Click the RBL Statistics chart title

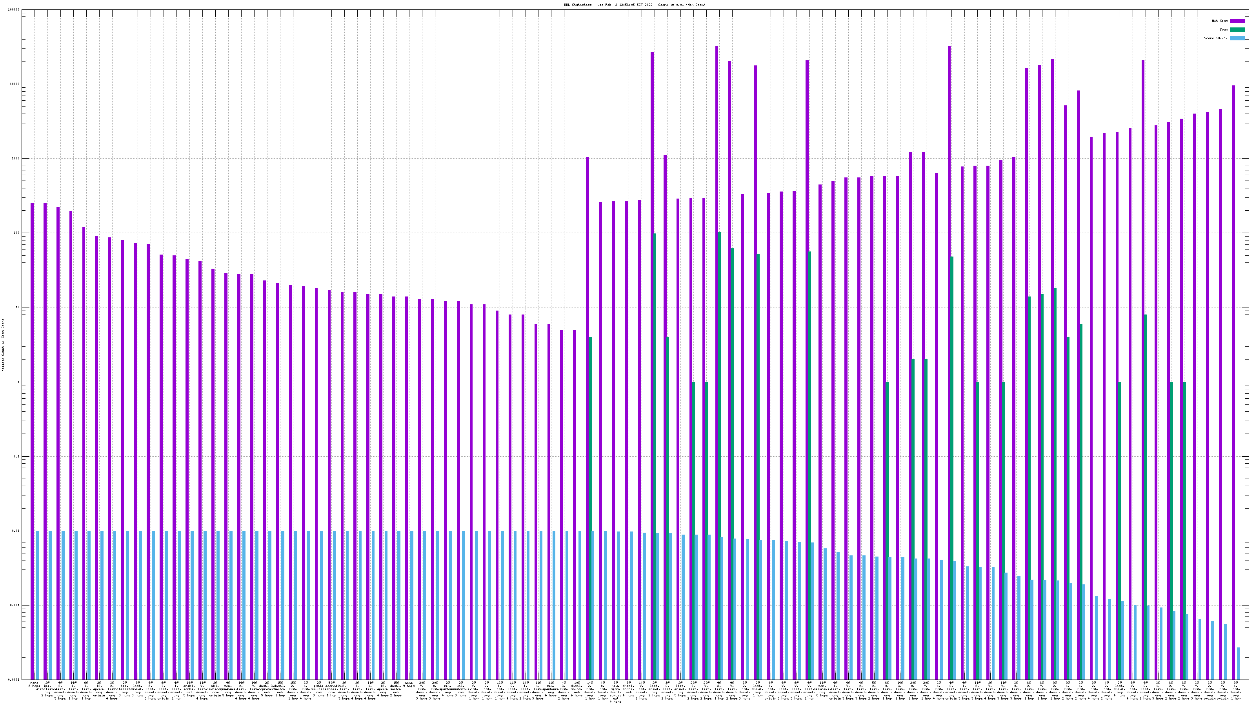(634, 5)
